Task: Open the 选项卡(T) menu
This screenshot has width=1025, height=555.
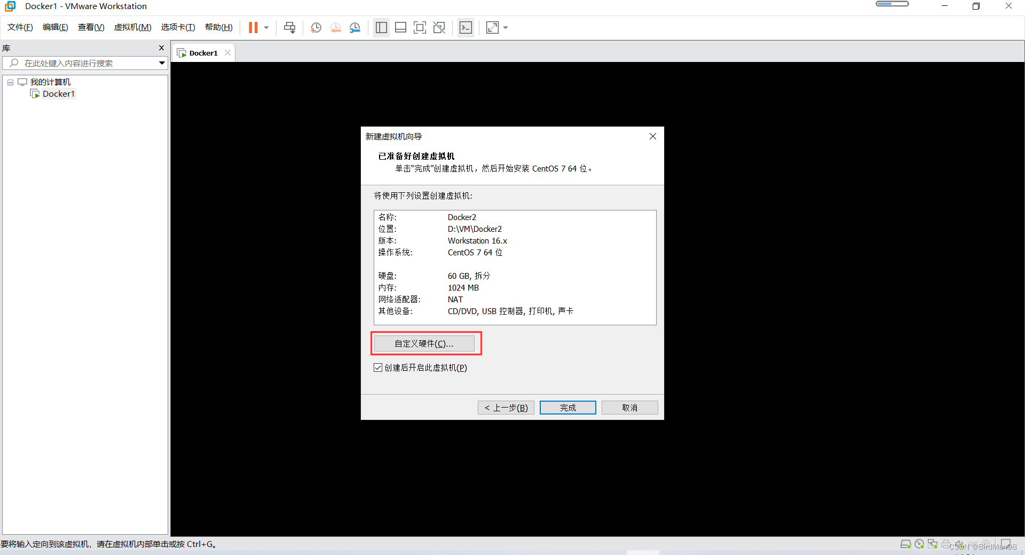Action: 178,27
